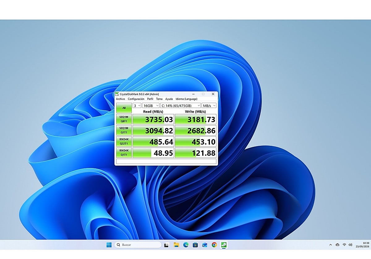
Task: Click the All benchmark button
Action: pos(124,108)
